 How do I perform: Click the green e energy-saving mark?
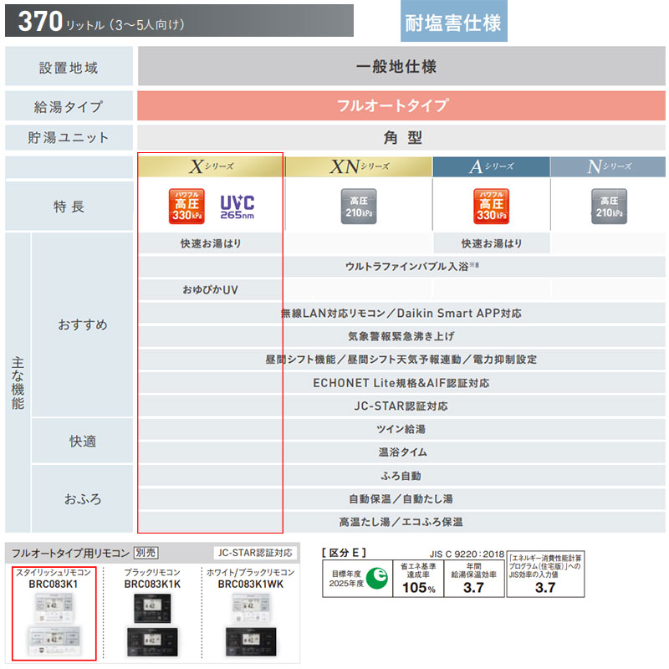coord(377,578)
